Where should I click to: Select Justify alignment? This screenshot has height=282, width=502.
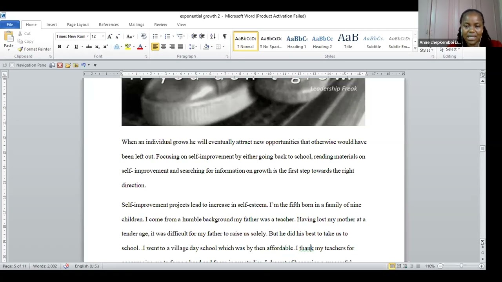click(180, 47)
